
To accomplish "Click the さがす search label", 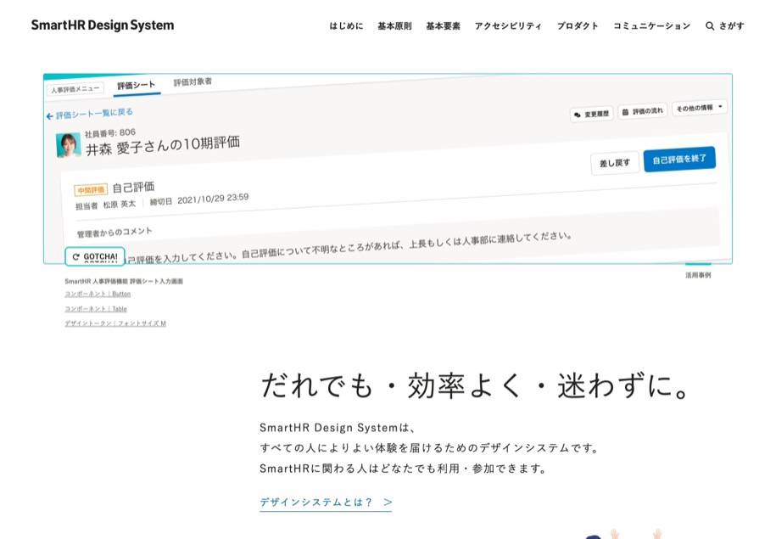I will 731,25.
